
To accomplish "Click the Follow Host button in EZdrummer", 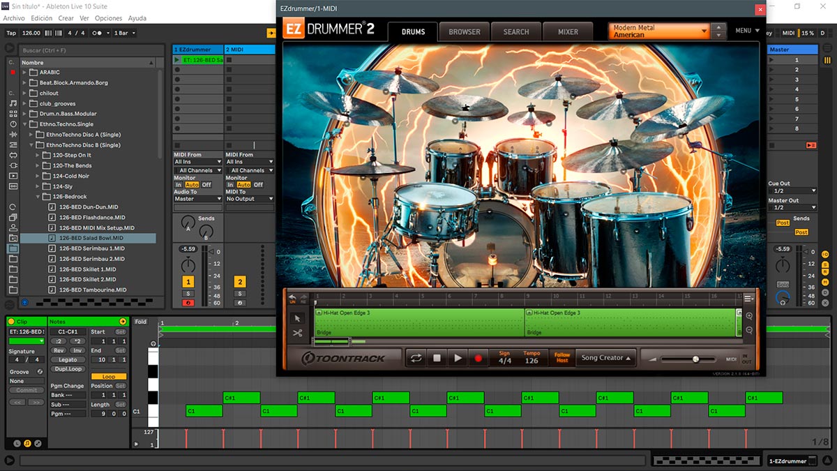I will (x=561, y=358).
